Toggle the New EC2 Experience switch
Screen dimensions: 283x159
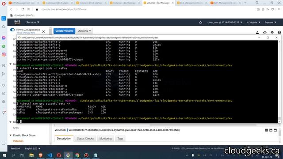[x=12, y=30]
